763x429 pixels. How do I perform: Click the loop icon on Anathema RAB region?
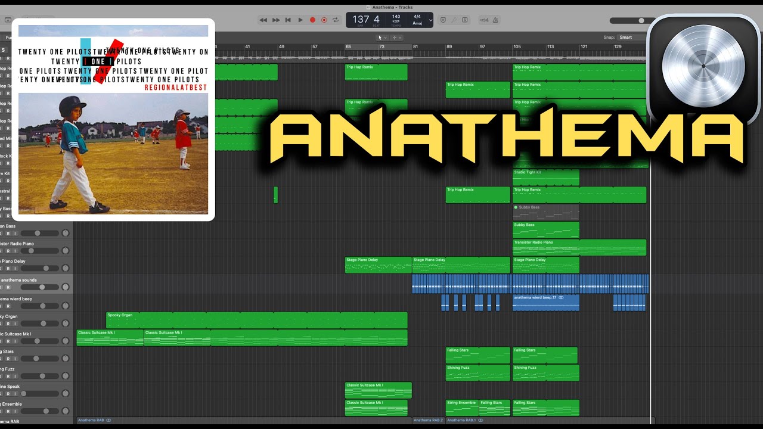pos(108,420)
